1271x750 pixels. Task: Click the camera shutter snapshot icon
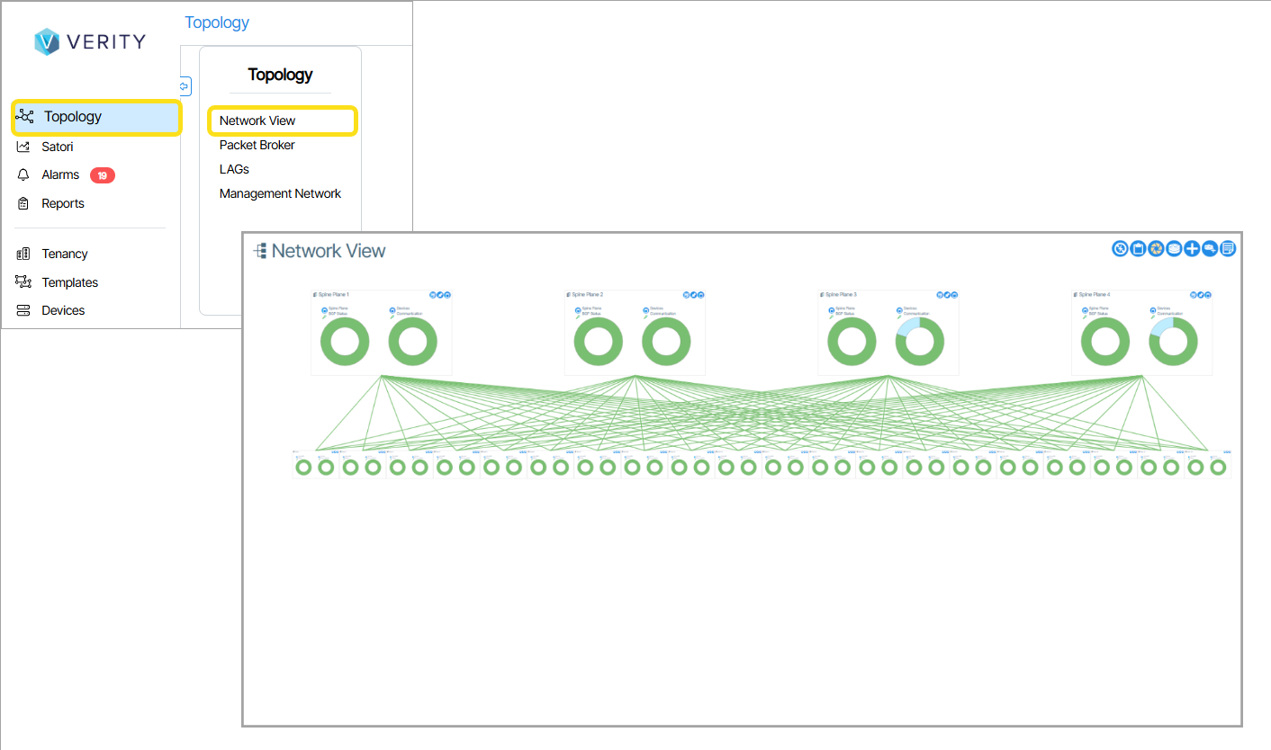(x=1156, y=249)
